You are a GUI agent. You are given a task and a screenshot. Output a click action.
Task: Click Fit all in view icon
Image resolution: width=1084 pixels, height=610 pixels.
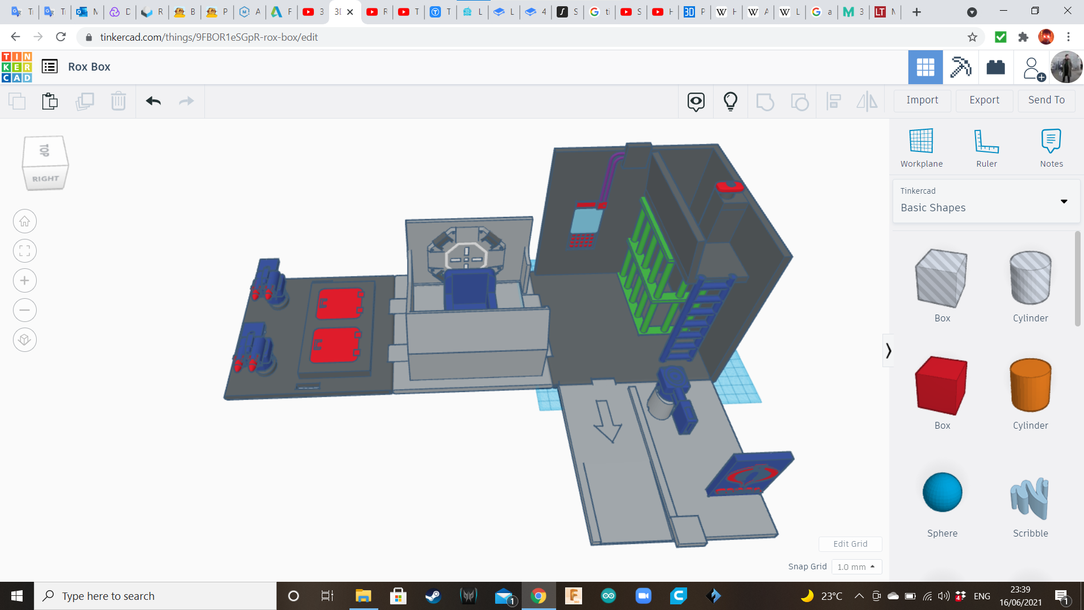[25, 251]
